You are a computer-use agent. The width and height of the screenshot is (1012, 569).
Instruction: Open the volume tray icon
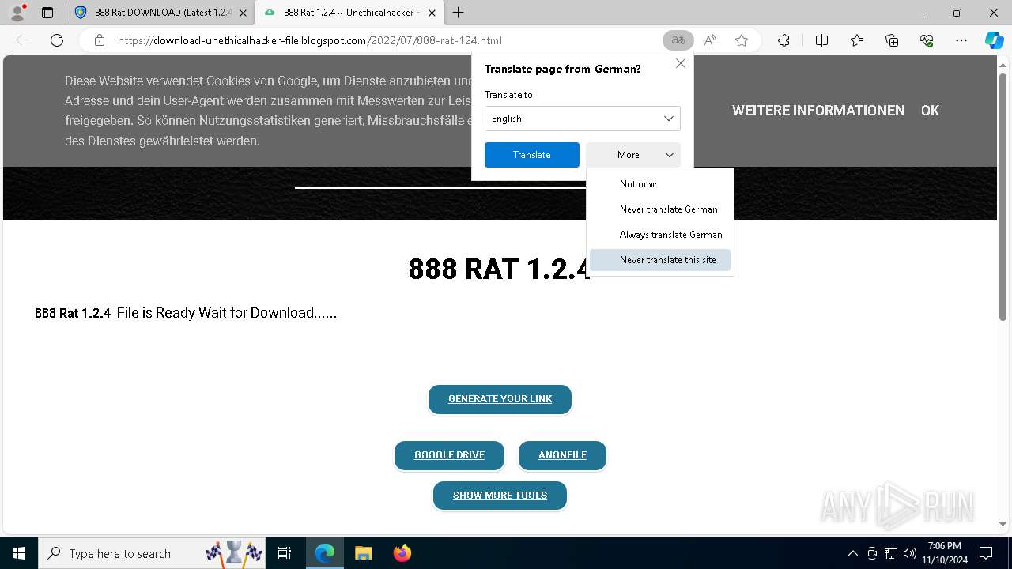coord(910,553)
